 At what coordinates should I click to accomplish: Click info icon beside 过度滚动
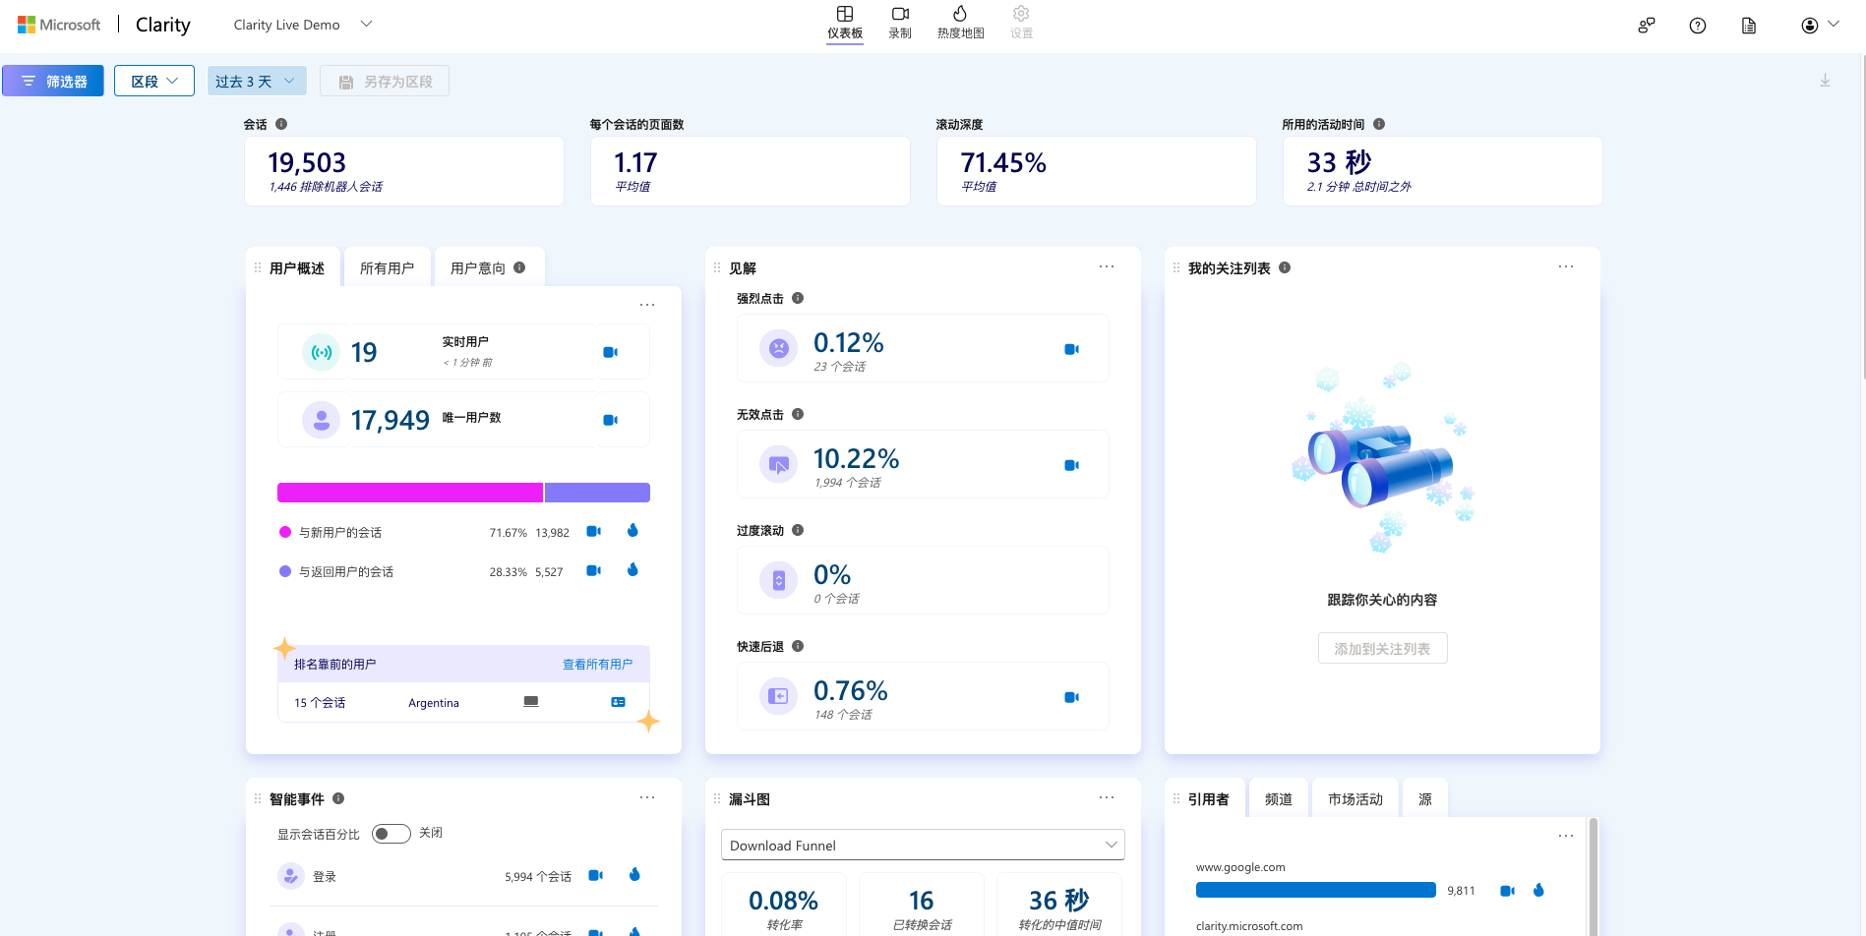798,530
